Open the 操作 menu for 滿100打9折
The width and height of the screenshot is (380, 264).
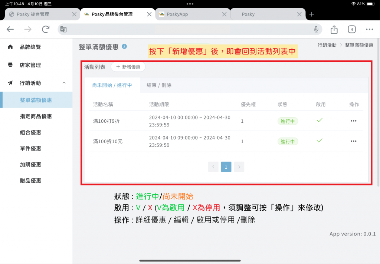click(x=354, y=121)
